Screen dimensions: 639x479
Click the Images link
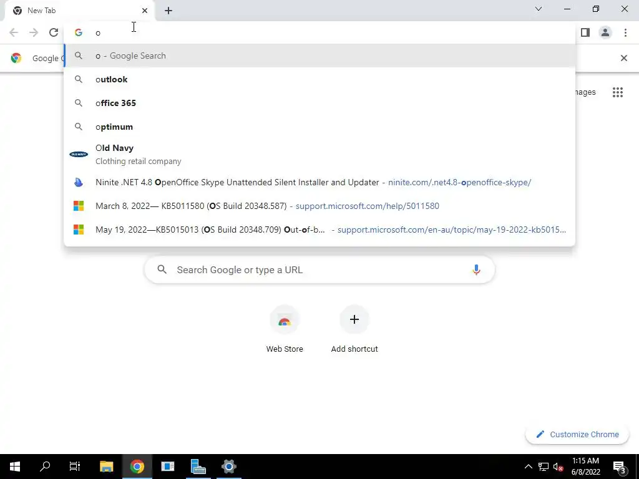pos(585,92)
